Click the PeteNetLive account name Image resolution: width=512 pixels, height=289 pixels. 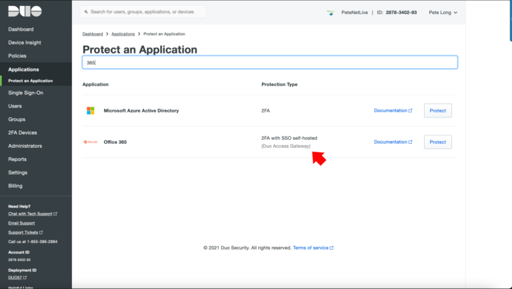(355, 13)
